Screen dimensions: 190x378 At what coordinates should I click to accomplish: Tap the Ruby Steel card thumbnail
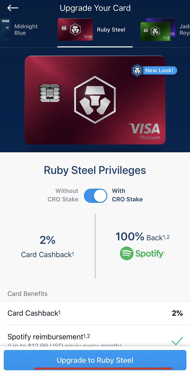[75, 30]
